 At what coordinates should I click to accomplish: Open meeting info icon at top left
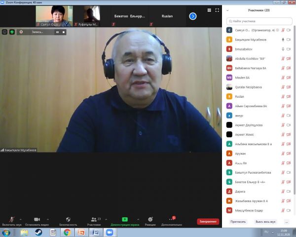tap(5, 32)
